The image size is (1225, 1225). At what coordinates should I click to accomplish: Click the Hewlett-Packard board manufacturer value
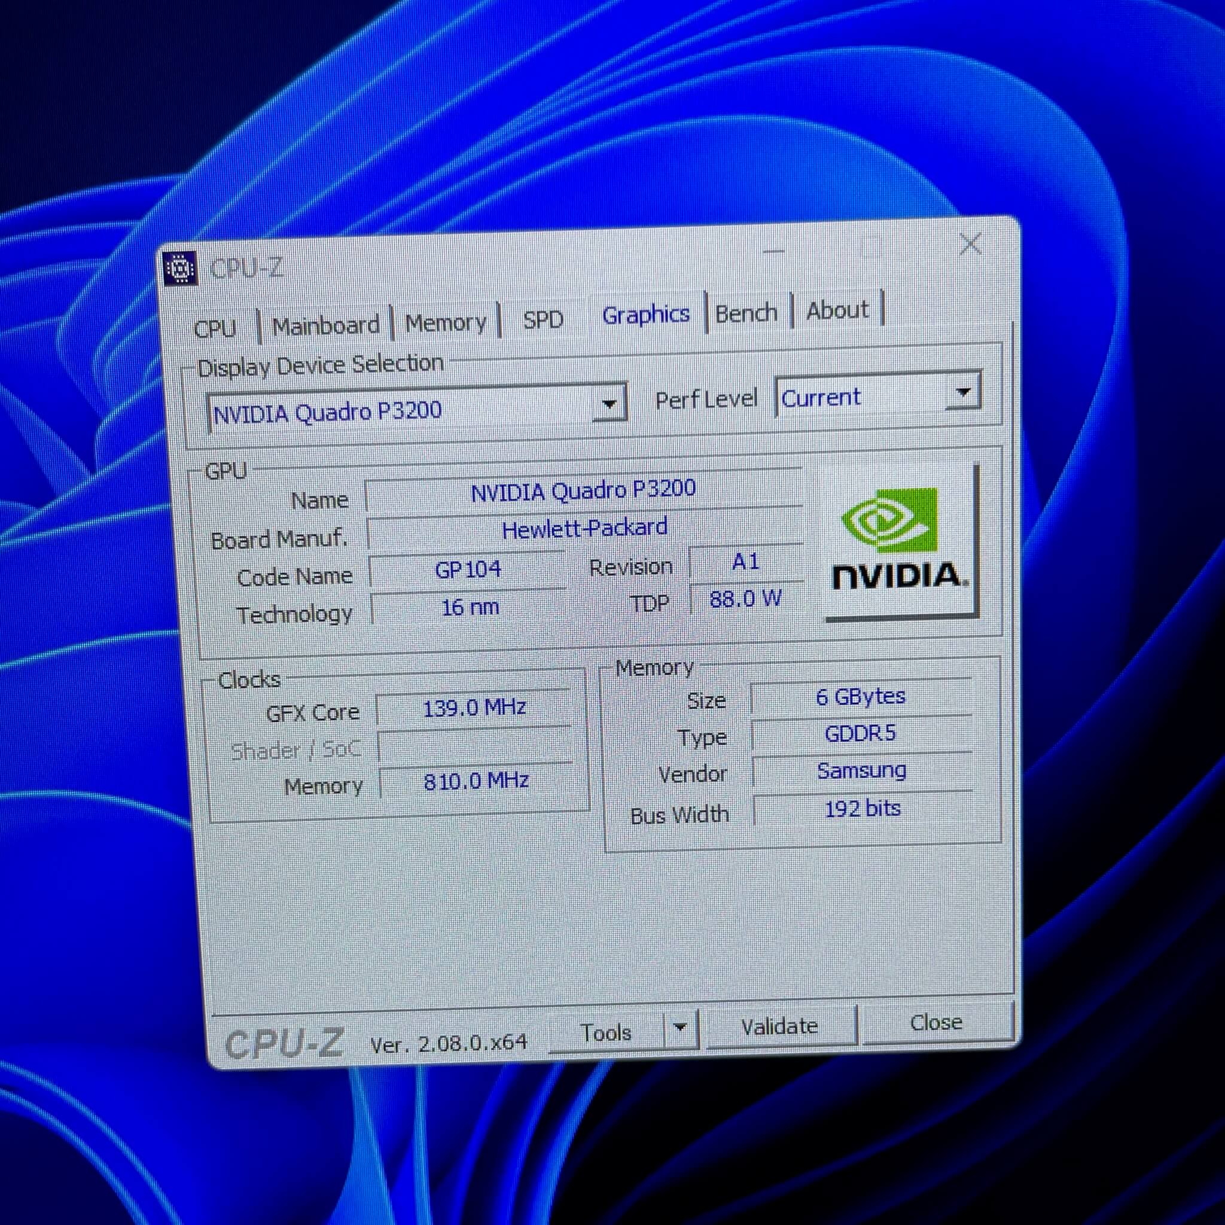pos(584,528)
